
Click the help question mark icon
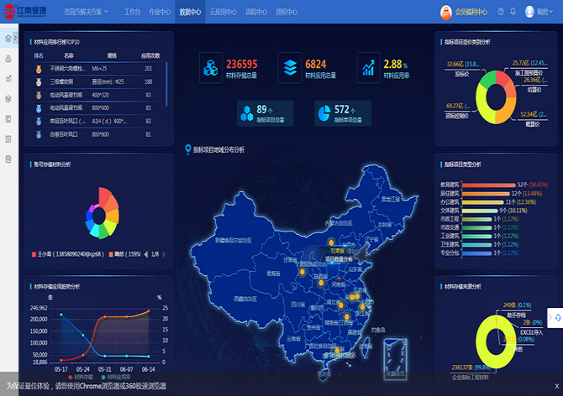(502, 12)
